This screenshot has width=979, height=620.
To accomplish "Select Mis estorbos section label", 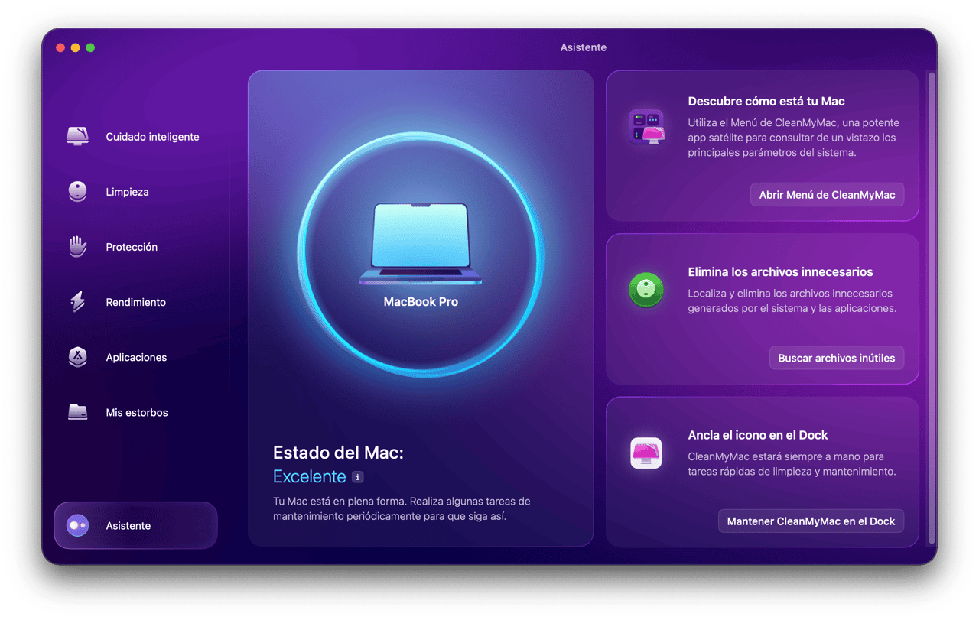I will coord(137,412).
